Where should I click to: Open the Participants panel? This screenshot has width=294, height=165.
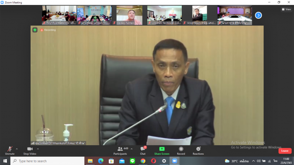pos(120,150)
